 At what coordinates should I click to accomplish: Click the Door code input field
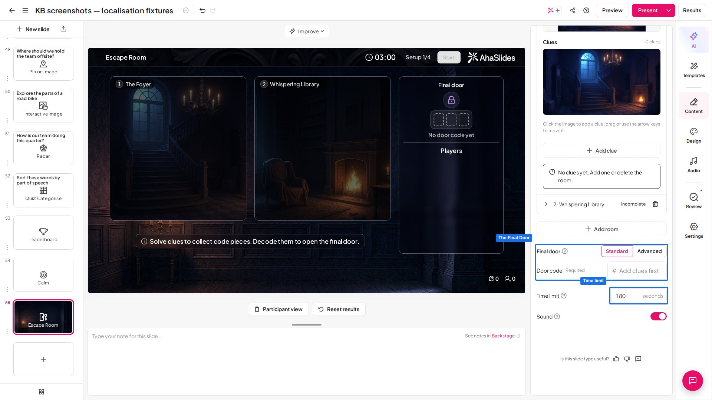(637, 271)
